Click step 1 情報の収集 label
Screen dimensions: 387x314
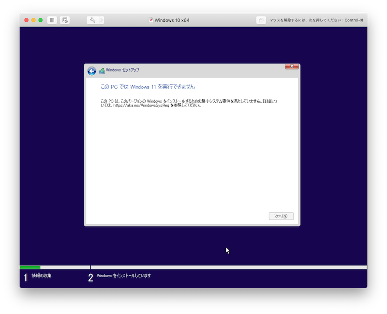[x=42, y=276]
